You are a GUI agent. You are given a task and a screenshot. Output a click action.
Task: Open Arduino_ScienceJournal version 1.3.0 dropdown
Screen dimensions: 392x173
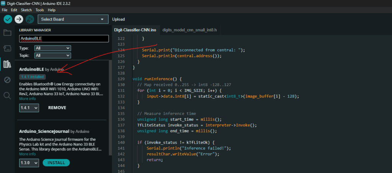29,163
